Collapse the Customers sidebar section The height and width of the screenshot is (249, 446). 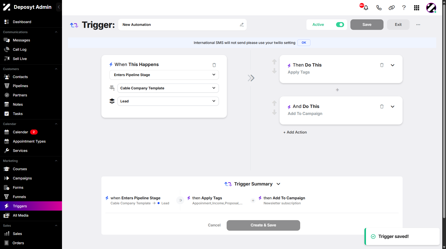point(56,69)
